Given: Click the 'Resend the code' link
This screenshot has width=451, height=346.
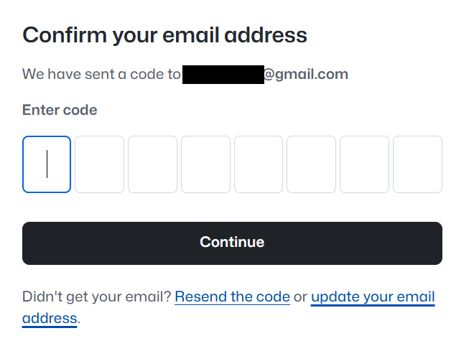Looking at the screenshot, I should [232, 296].
